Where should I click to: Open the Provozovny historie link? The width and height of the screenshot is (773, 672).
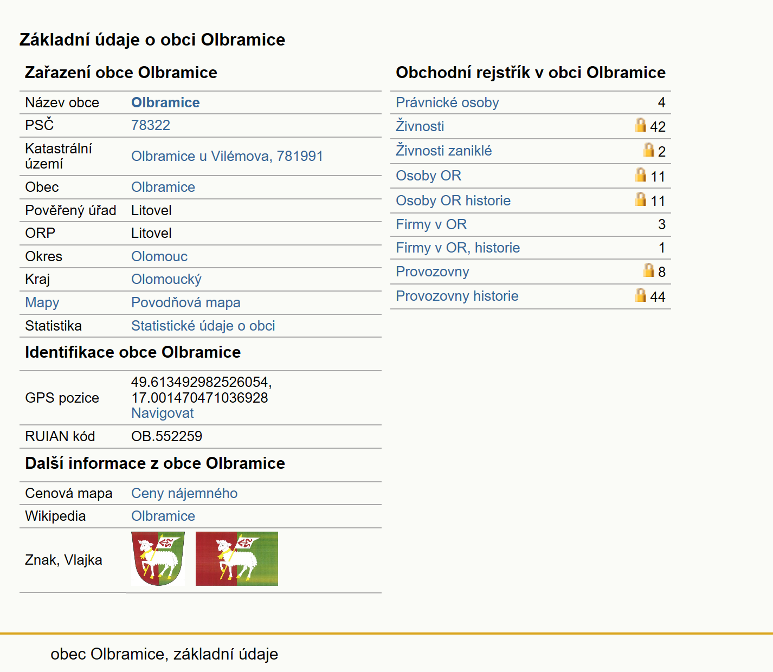click(x=457, y=296)
